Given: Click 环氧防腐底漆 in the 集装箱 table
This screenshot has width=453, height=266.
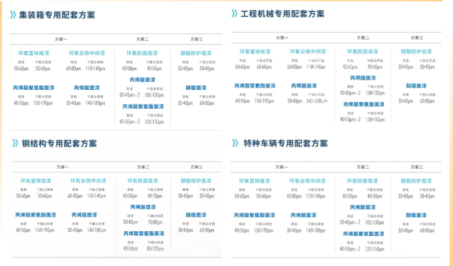Looking at the screenshot, I should [x=142, y=53].
